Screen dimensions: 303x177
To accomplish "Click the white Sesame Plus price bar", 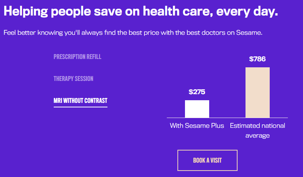I will point(197,109).
